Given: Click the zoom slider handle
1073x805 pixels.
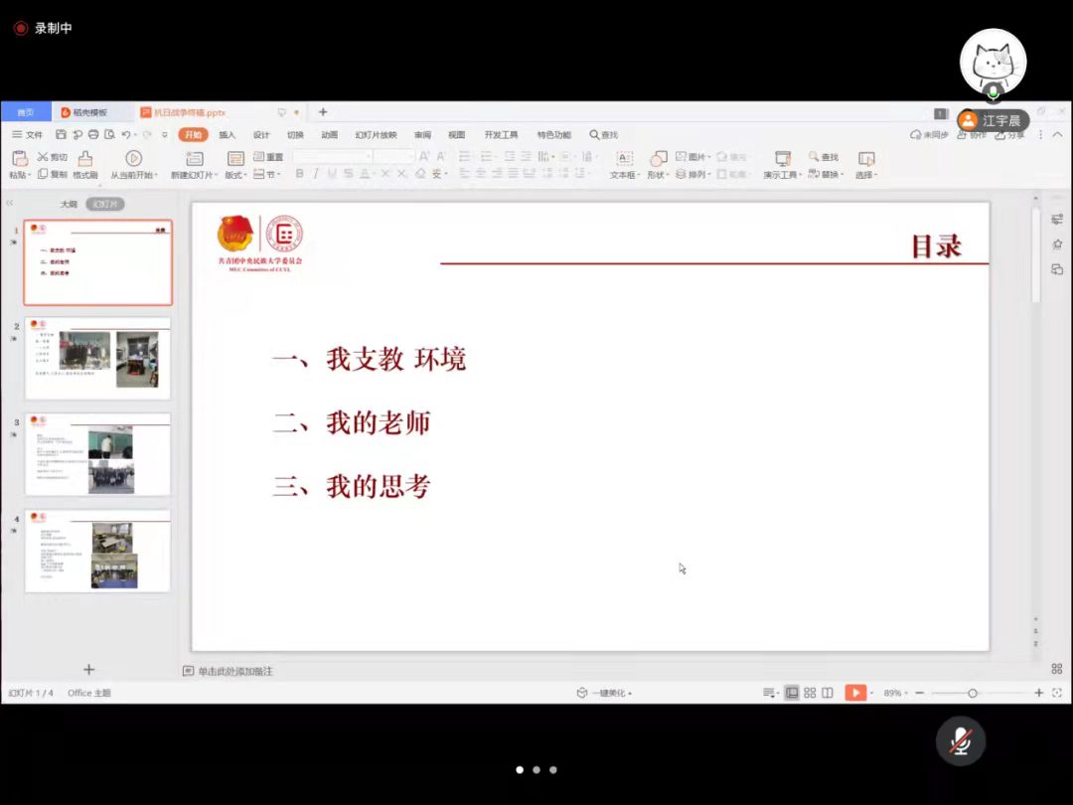Looking at the screenshot, I should click(973, 693).
